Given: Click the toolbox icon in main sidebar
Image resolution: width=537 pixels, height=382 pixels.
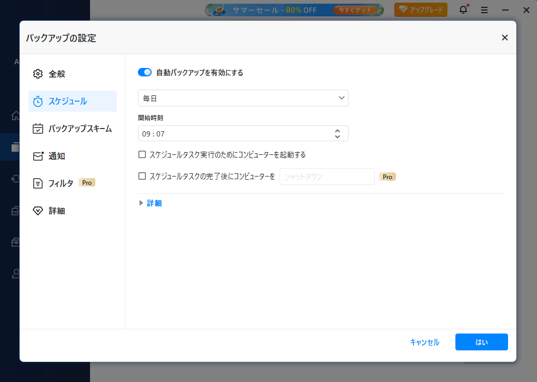Looking at the screenshot, I should click(15, 242).
